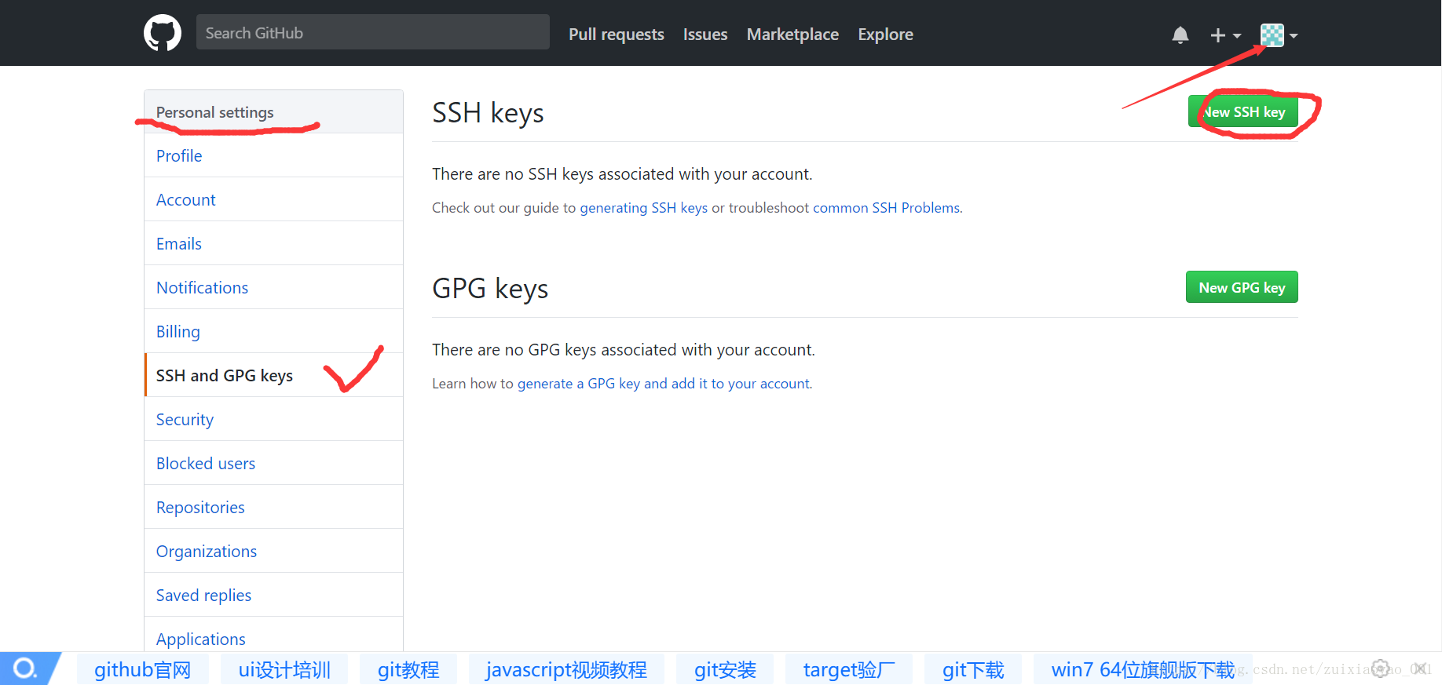Click the ui设计培训 suggestion
The height and width of the screenshot is (685, 1442).
[284, 669]
